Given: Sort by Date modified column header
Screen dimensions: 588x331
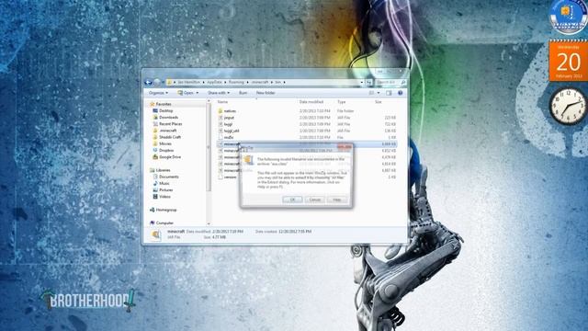Looking at the screenshot, I should [x=311, y=102].
